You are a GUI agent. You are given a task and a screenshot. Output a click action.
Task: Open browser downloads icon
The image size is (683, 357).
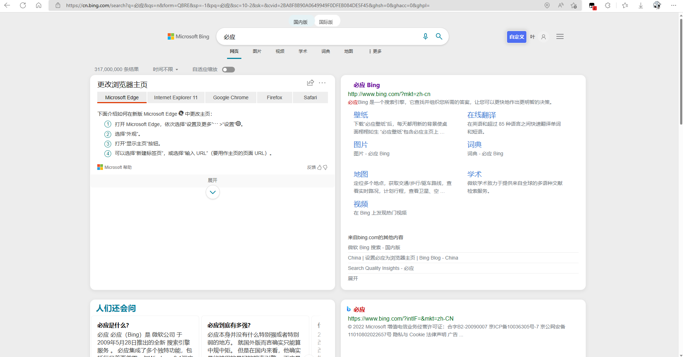[x=641, y=5]
